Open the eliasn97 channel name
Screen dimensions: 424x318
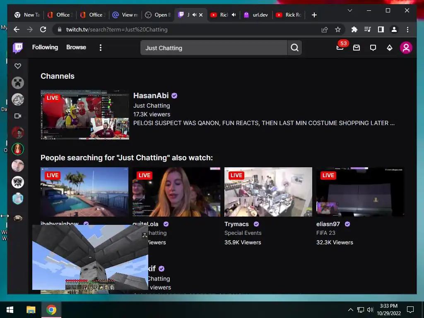coord(328,224)
